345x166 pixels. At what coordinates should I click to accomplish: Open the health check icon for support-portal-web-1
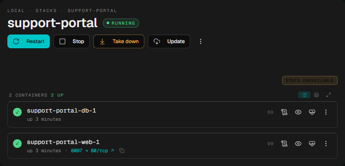pyautogui.click(x=312, y=144)
